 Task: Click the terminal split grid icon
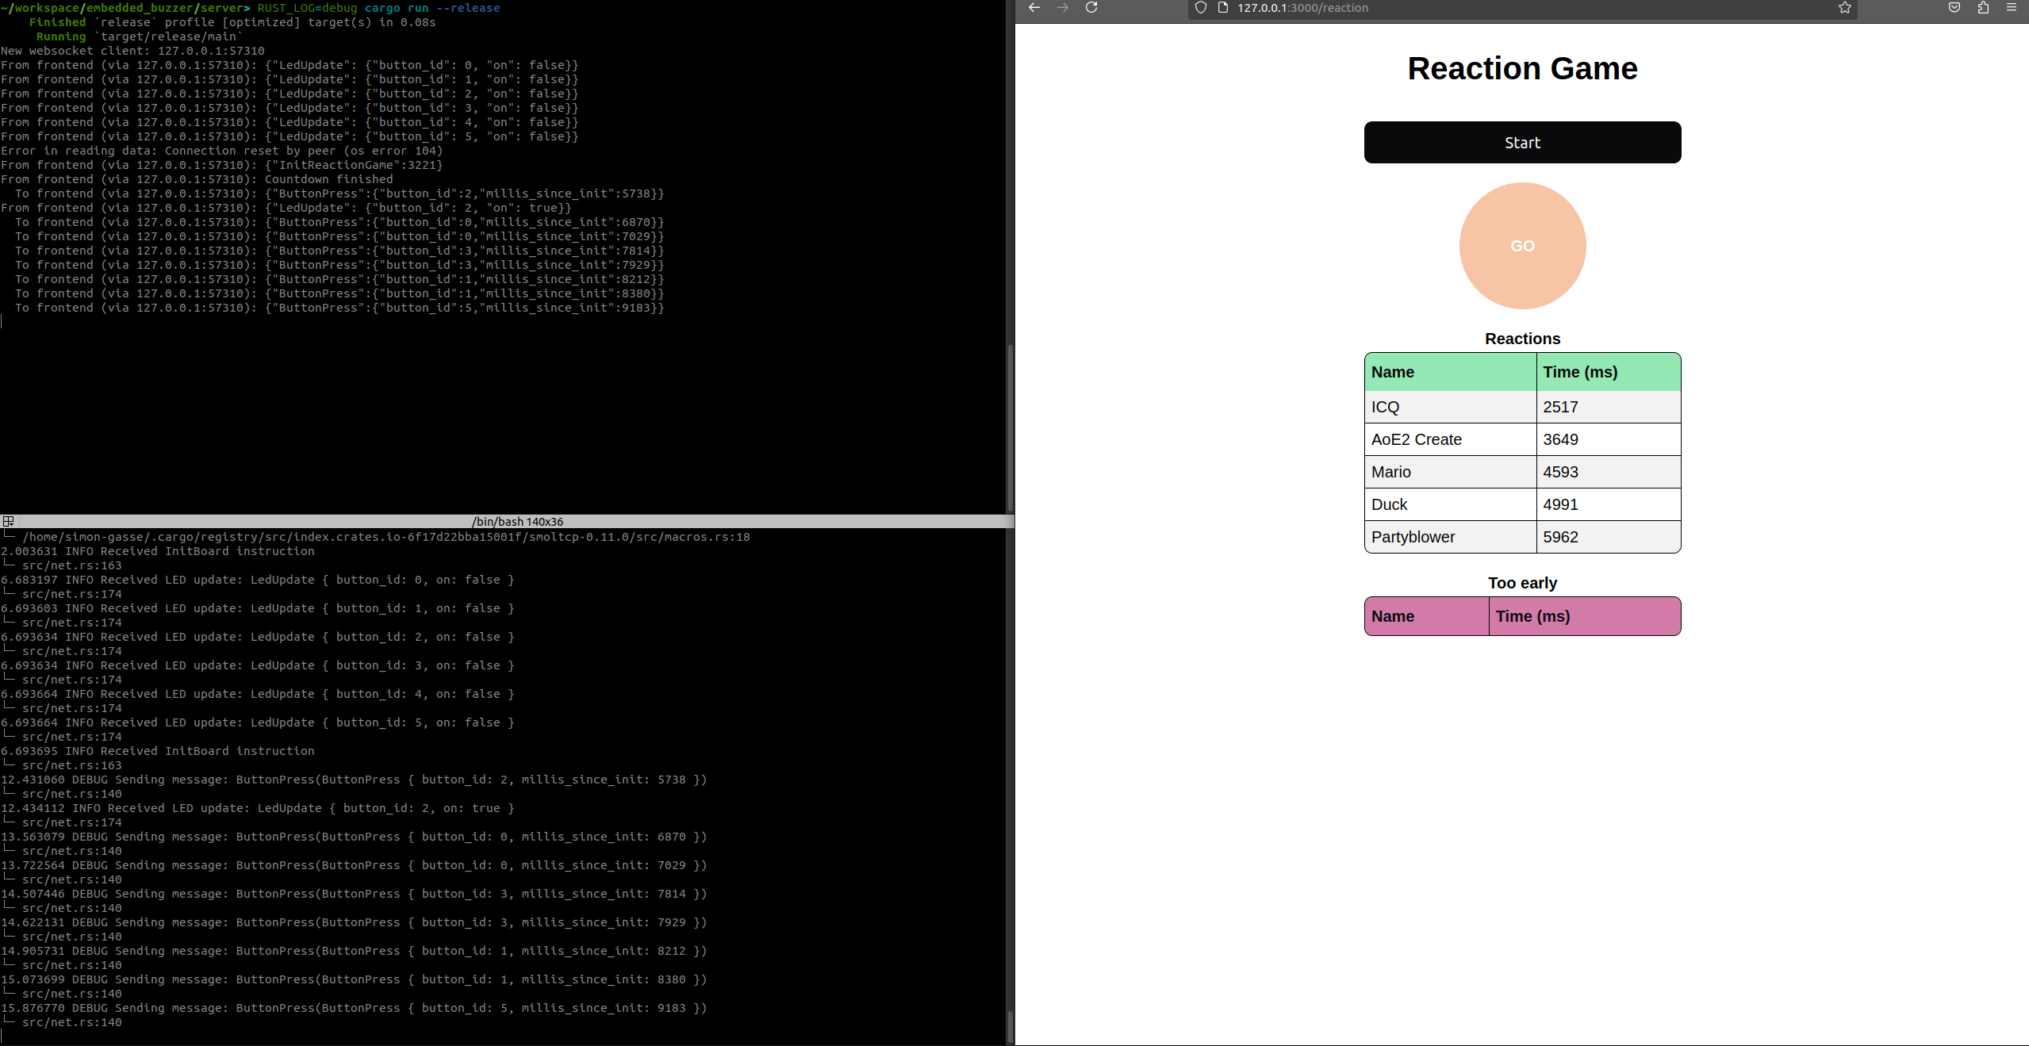[9, 522]
